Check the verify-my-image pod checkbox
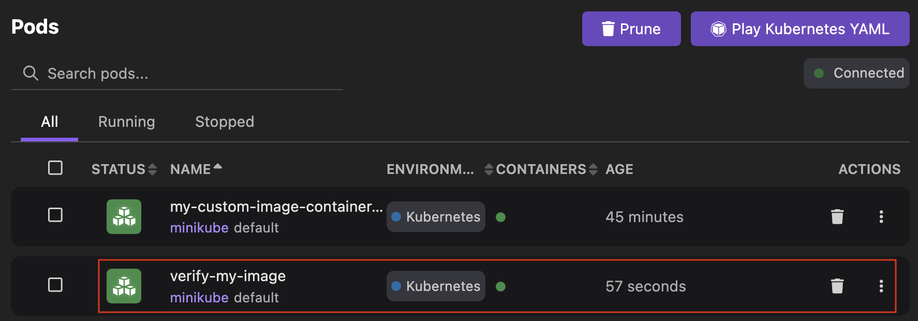This screenshot has width=918, height=321. pos(55,285)
